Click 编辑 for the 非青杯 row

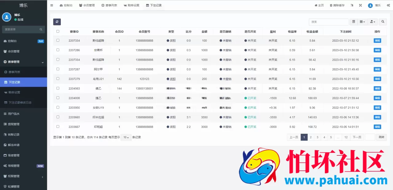(x=377, y=50)
